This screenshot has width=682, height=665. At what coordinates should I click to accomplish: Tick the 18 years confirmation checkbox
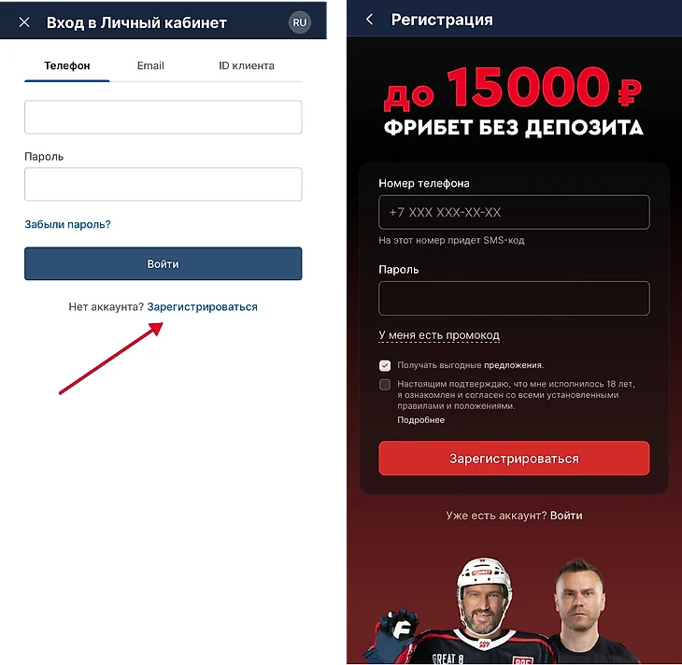[x=385, y=385]
